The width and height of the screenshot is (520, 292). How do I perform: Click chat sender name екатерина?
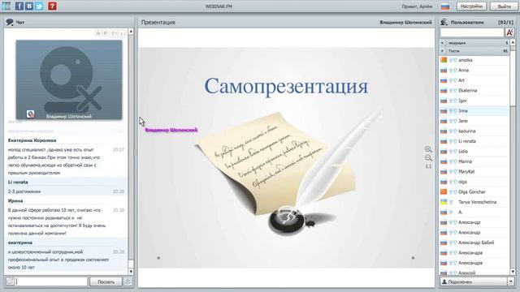pos(19,243)
